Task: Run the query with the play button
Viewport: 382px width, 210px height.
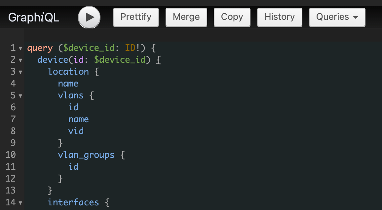Action: point(89,17)
